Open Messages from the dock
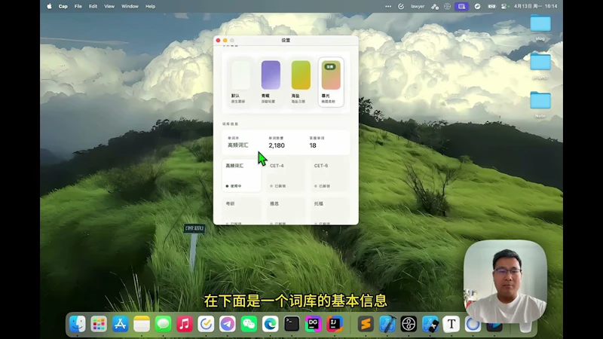Image resolution: width=603 pixels, height=339 pixels. [163, 324]
